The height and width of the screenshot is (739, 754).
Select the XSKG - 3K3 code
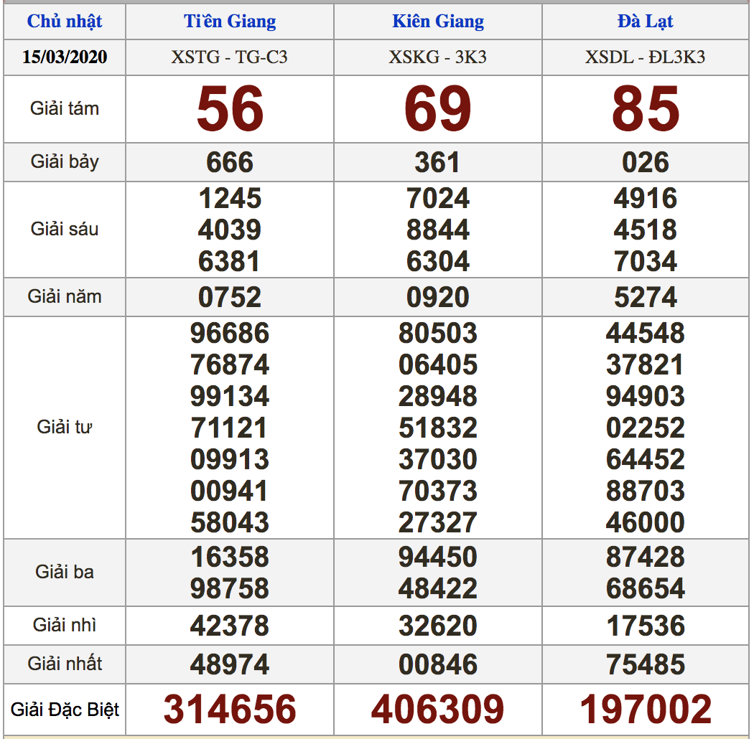[438, 57]
